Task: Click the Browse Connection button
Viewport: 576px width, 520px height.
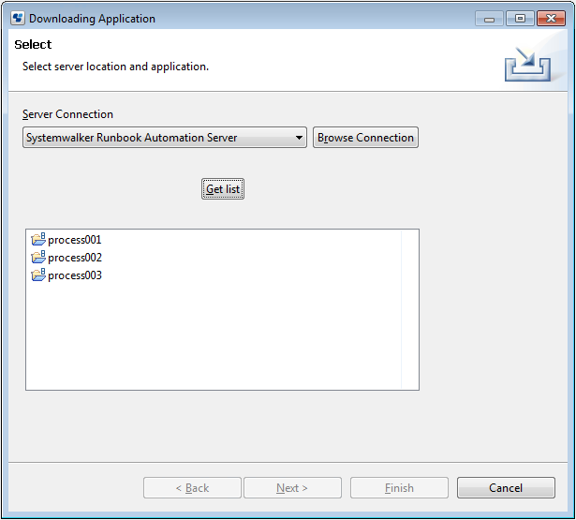Action: (x=365, y=138)
